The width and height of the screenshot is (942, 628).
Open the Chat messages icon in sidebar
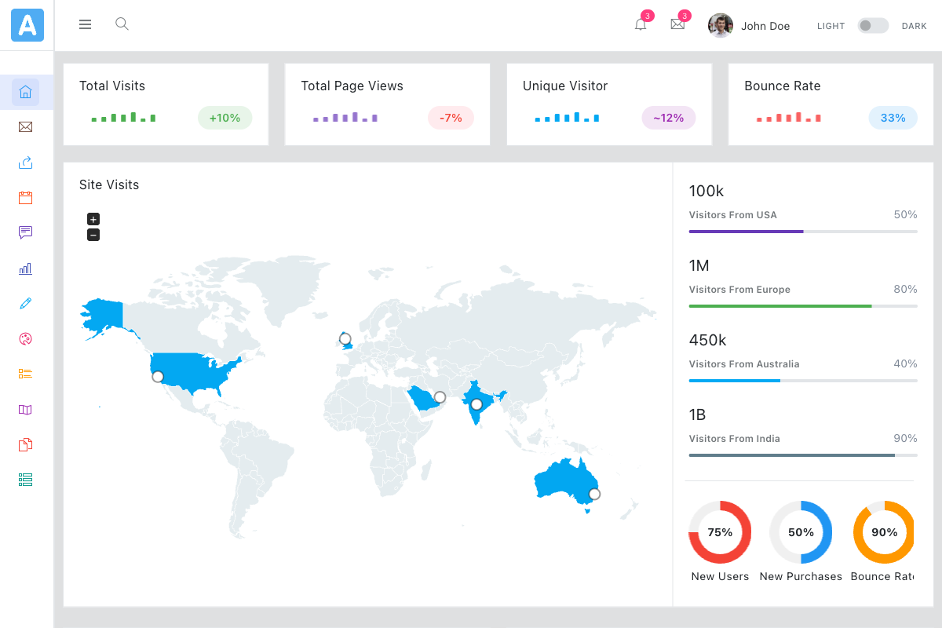coord(25,232)
